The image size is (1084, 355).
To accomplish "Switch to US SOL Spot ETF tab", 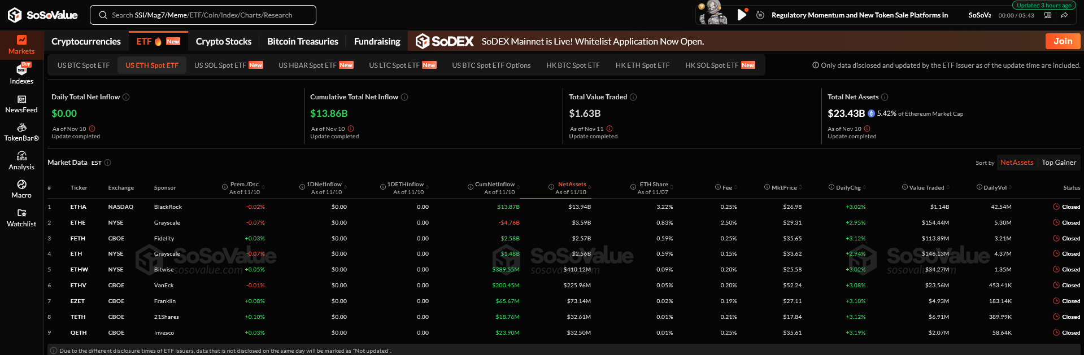I will (228, 65).
